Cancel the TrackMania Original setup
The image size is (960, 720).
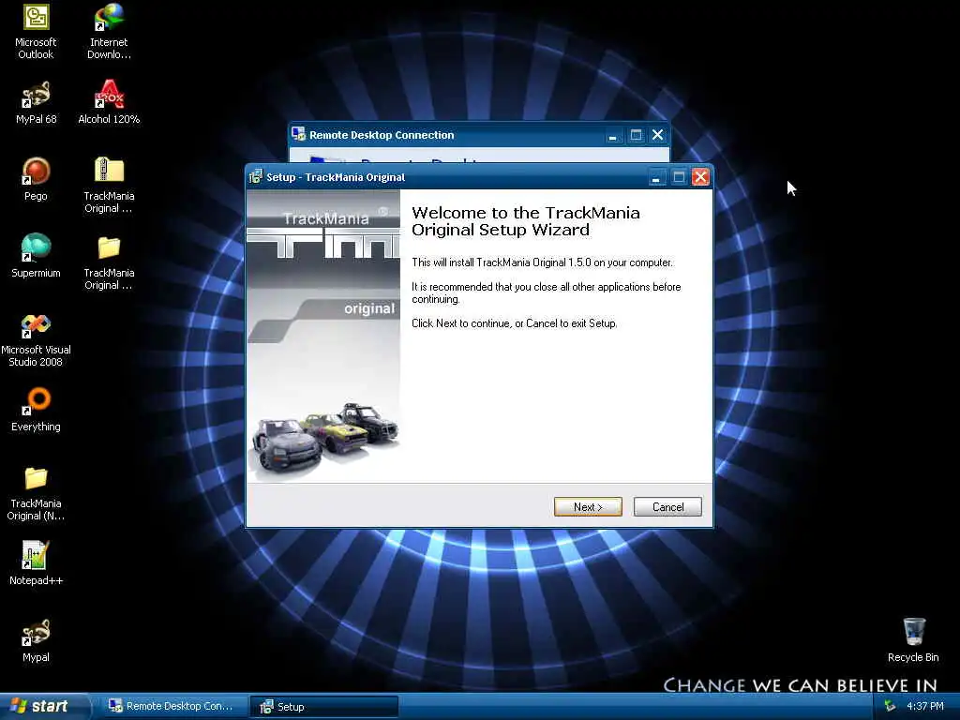coord(667,507)
